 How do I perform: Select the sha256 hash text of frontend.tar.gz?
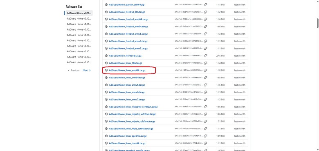pos(189,56)
